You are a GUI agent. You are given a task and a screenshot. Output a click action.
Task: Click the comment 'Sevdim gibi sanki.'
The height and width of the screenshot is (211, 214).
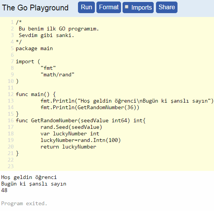(x=46, y=35)
